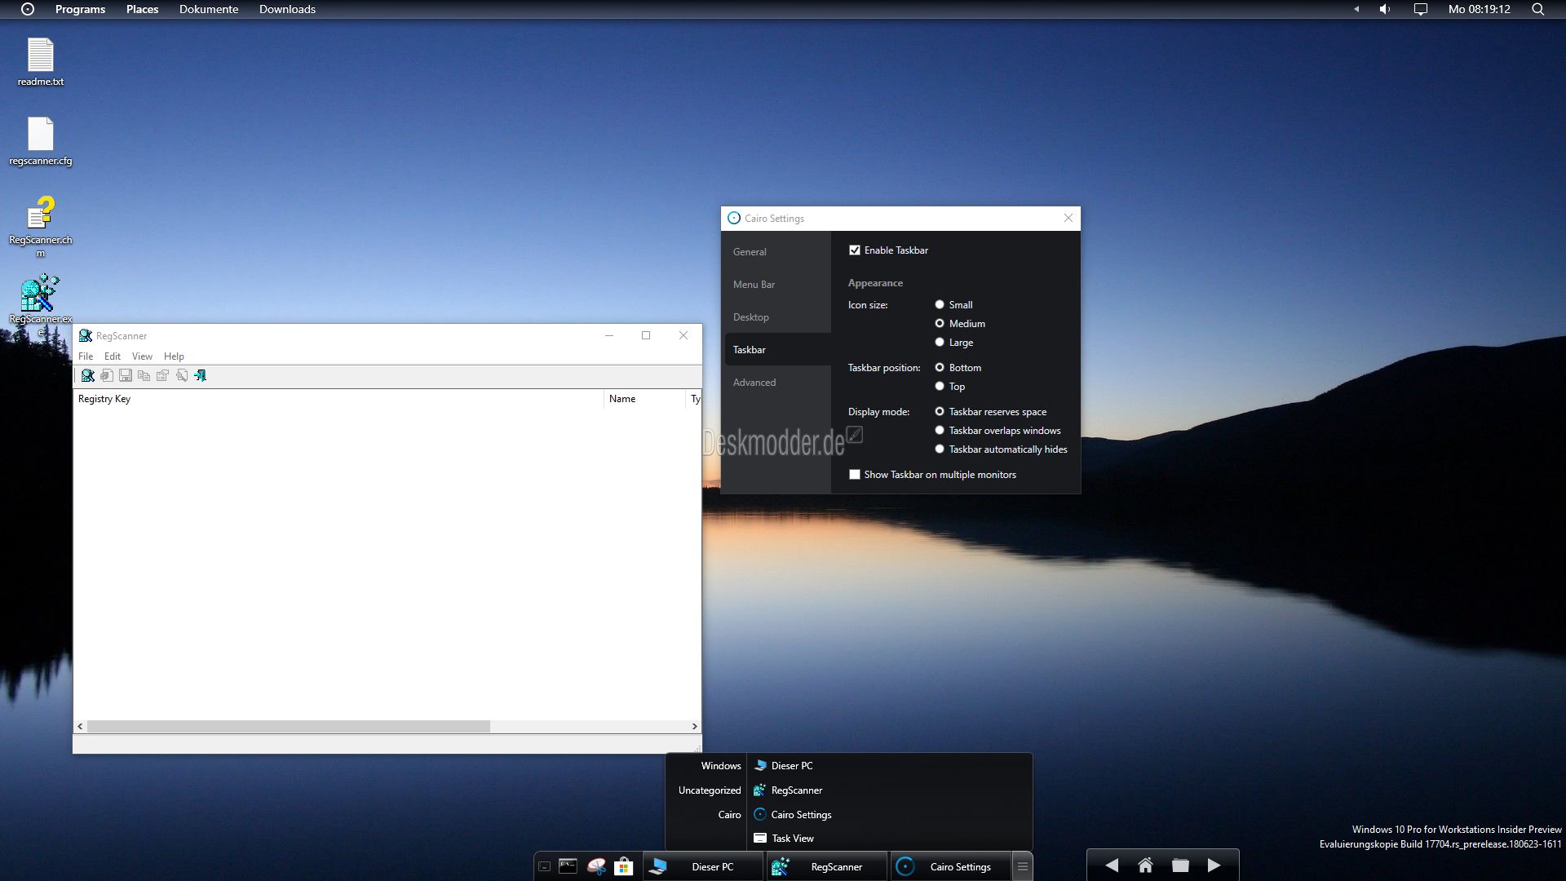This screenshot has width=1566, height=881.
Task: Open the Places menu
Action: (142, 9)
